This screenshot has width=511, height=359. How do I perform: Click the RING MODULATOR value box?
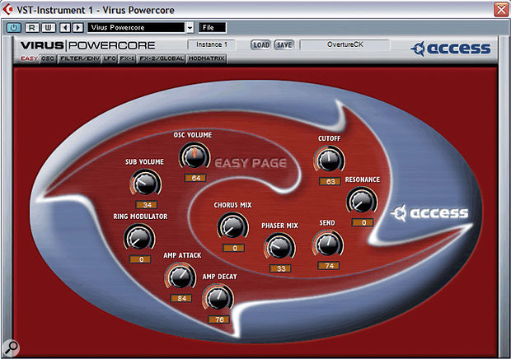[140, 259]
